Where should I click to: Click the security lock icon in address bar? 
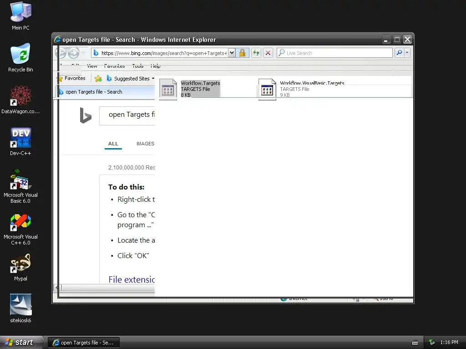[242, 53]
